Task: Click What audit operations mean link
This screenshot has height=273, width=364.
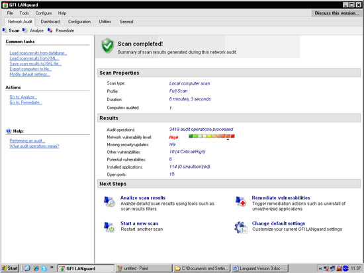Action: (x=34, y=146)
